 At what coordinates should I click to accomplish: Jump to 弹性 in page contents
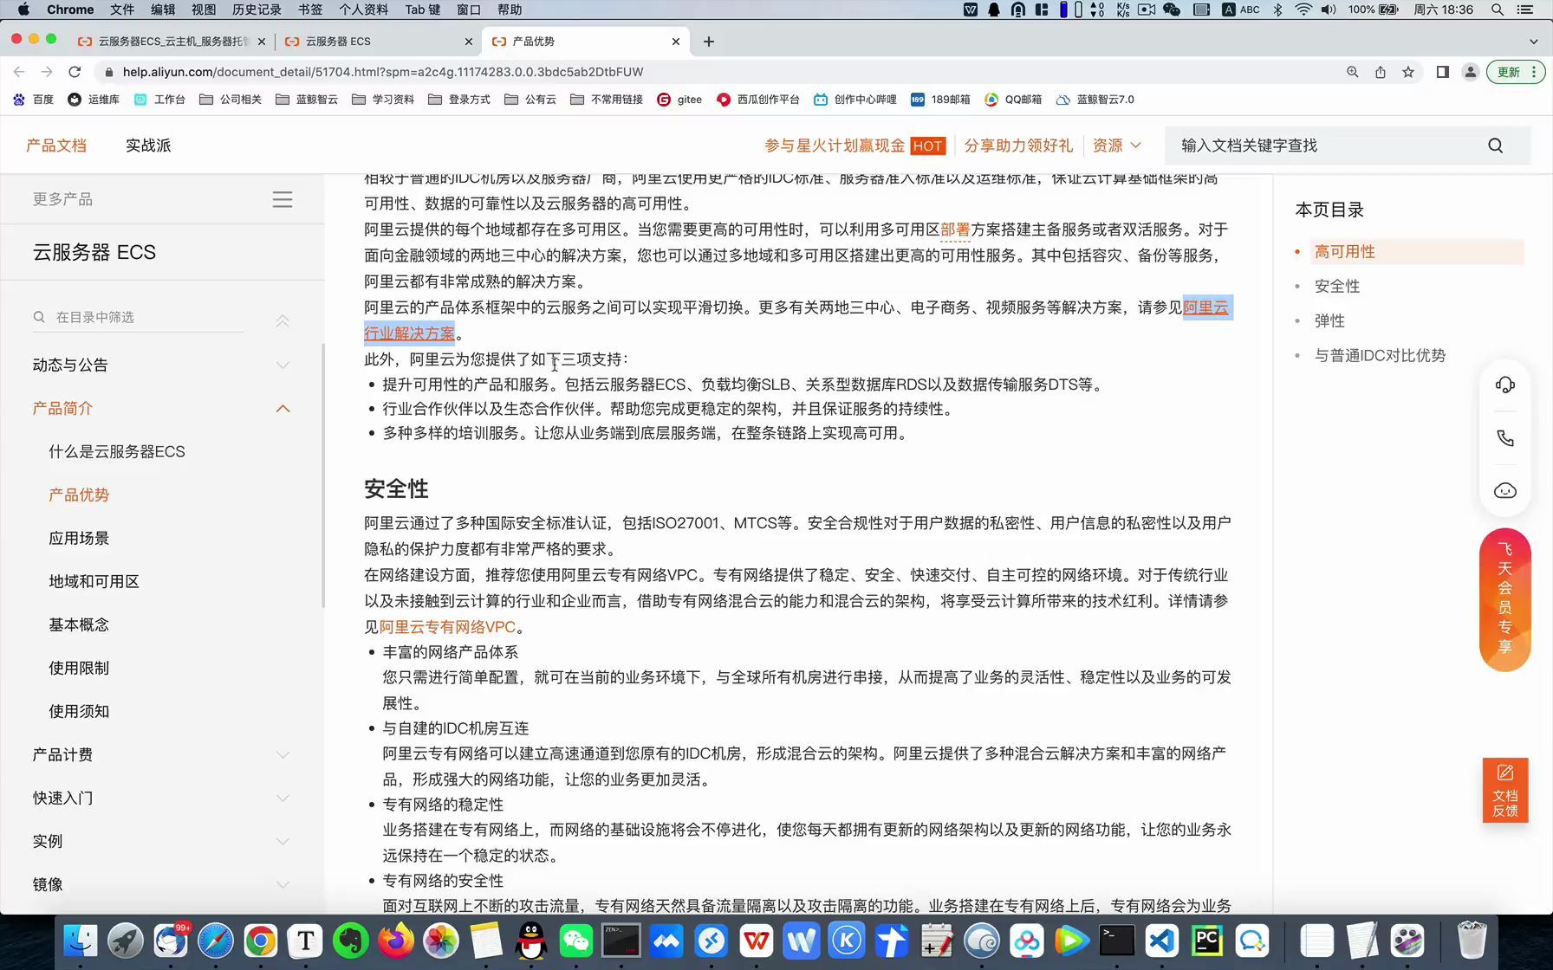pyautogui.click(x=1329, y=320)
